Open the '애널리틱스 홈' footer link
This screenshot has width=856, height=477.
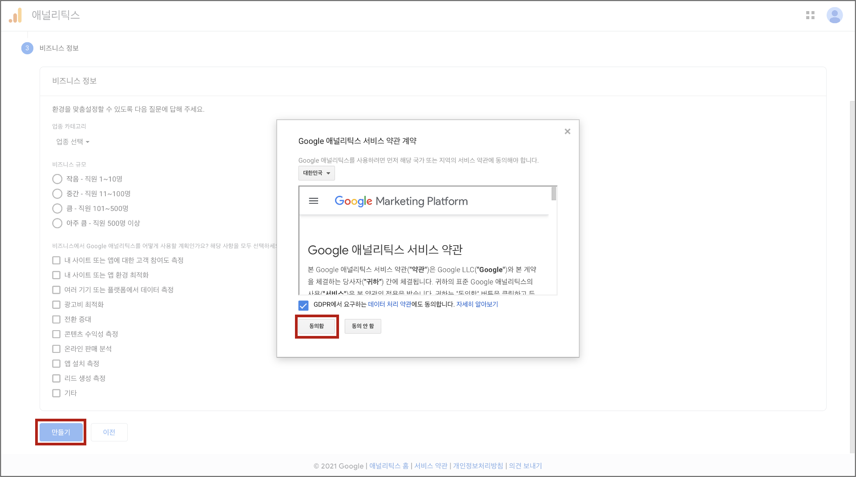tap(389, 466)
